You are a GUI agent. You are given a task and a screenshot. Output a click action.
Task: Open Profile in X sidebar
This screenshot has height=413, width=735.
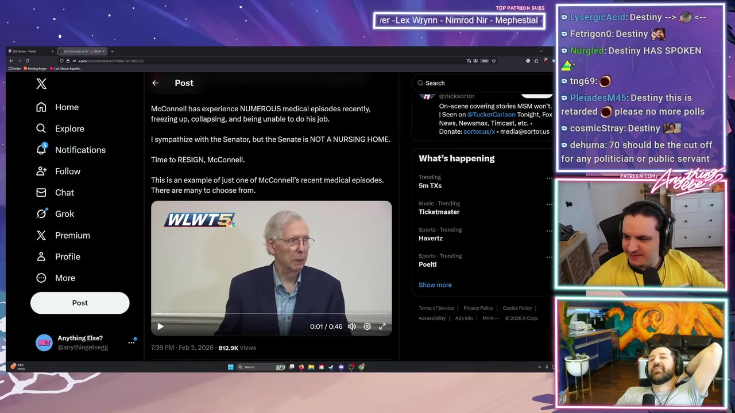(58, 256)
